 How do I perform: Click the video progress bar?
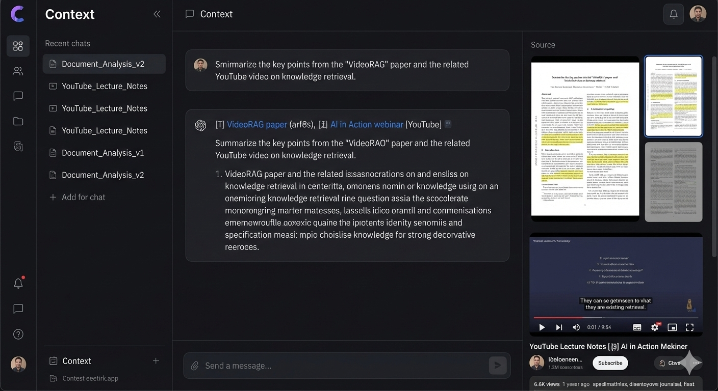click(x=615, y=318)
